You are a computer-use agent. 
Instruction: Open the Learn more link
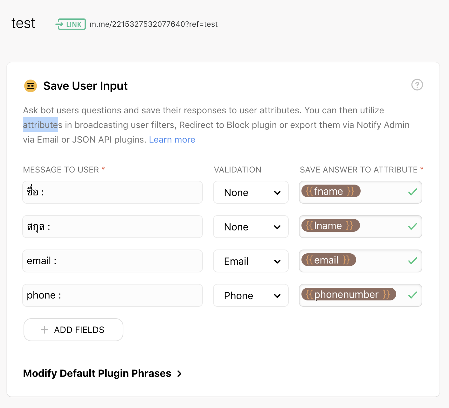(172, 140)
